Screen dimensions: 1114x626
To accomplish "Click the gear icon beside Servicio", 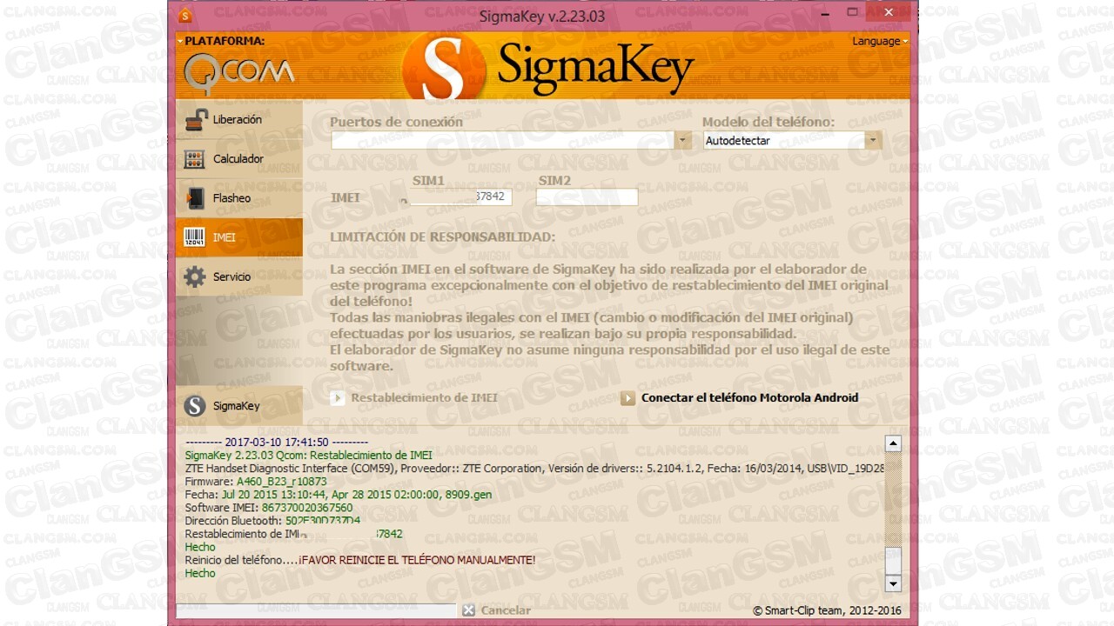I will tap(195, 276).
